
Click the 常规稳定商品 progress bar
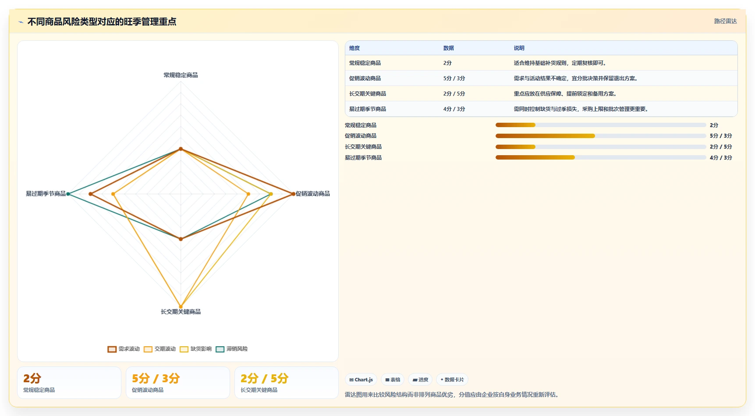tap(601, 125)
